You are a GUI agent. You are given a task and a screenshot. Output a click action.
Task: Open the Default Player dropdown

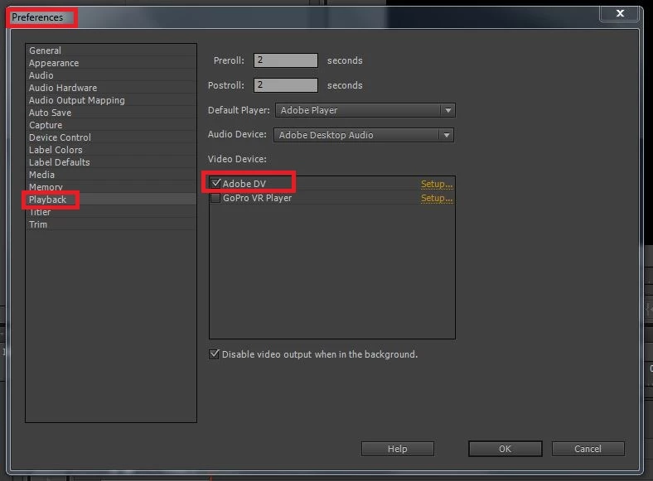click(365, 110)
